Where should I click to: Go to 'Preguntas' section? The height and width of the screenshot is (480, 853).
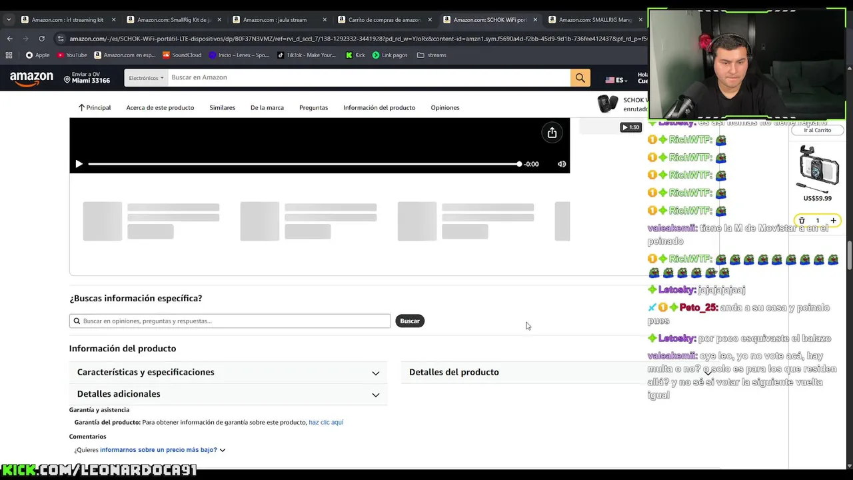coord(313,107)
